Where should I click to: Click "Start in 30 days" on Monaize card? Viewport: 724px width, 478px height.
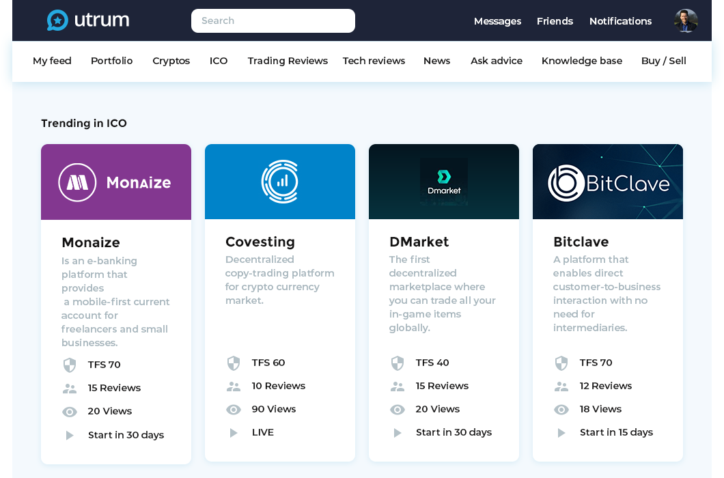[126, 435]
